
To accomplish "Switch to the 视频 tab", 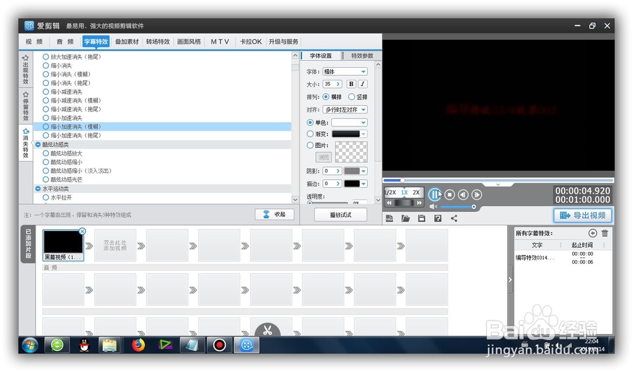I will (x=34, y=42).
